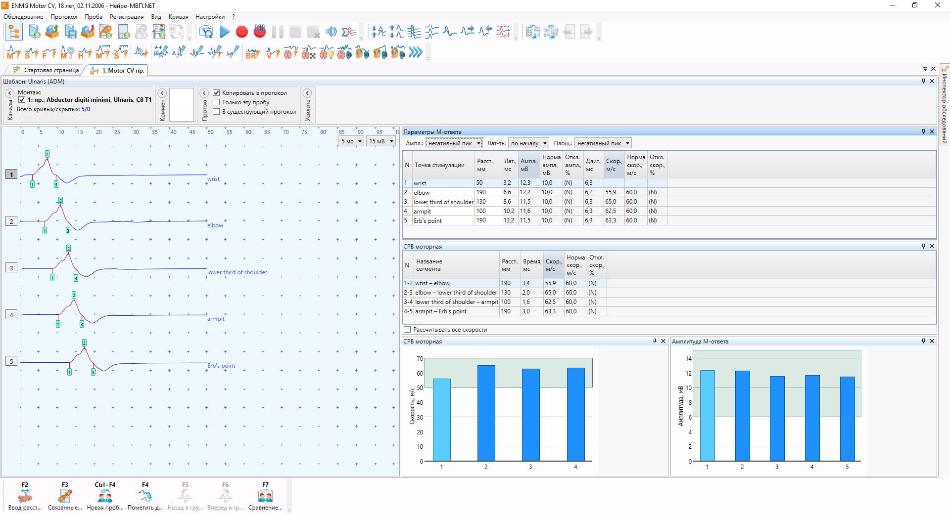Click the F2 distance input hand icon

coord(25,496)
